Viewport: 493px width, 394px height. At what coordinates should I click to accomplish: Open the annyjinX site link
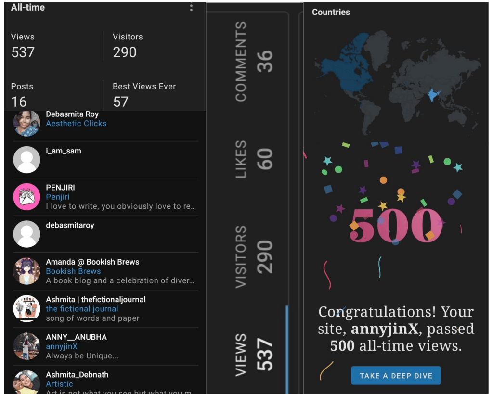click(x=62, y=346)
